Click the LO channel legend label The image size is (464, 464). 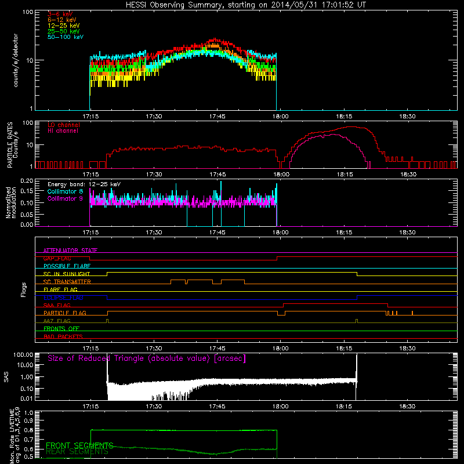(x=64, y=125)
